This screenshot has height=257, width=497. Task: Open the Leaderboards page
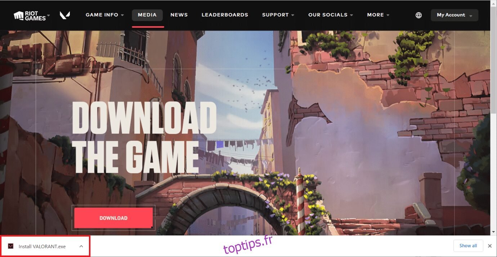(225, 15)
